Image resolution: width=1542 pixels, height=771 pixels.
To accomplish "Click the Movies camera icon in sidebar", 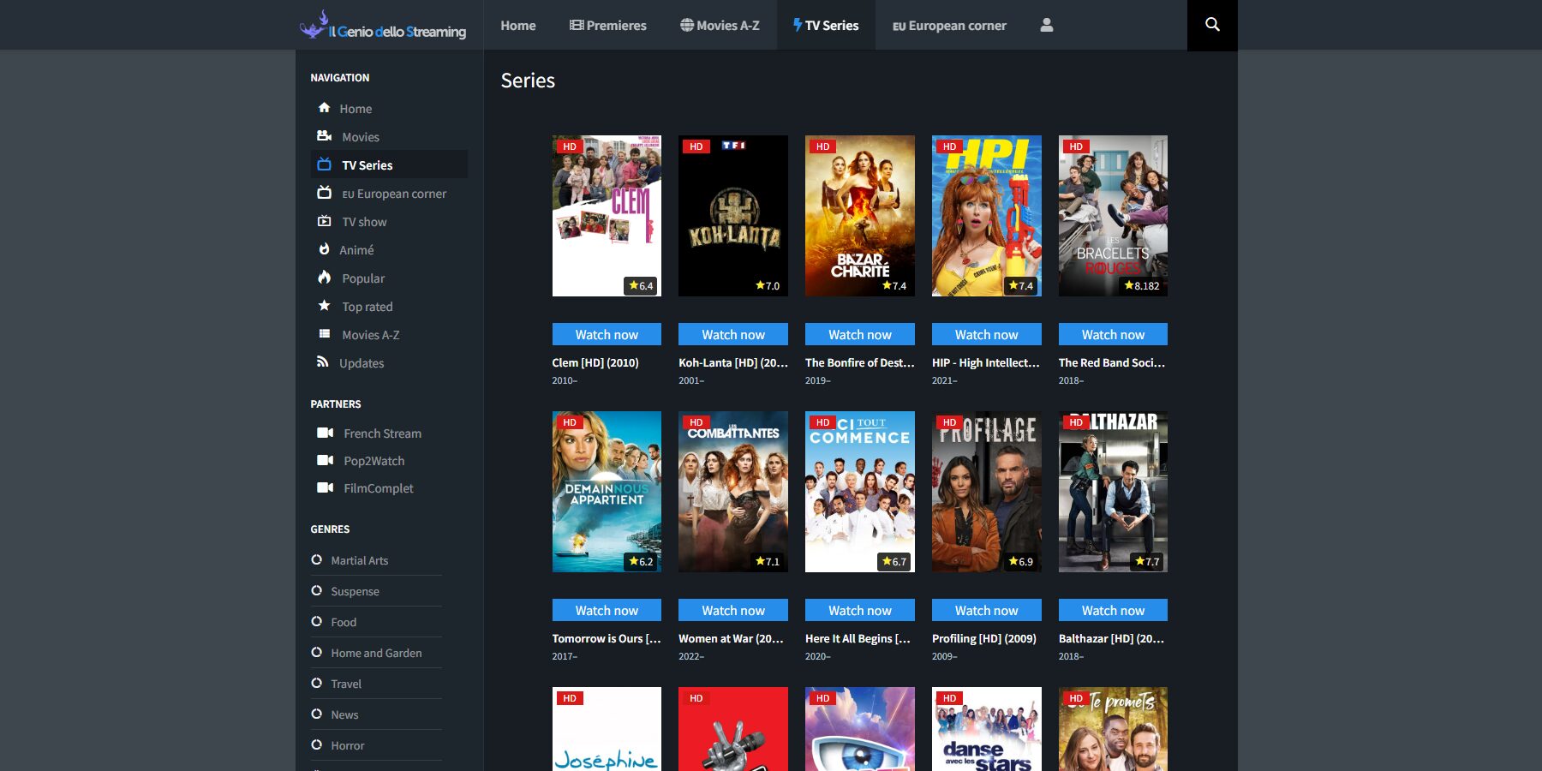I will click(x=325, y=136).
